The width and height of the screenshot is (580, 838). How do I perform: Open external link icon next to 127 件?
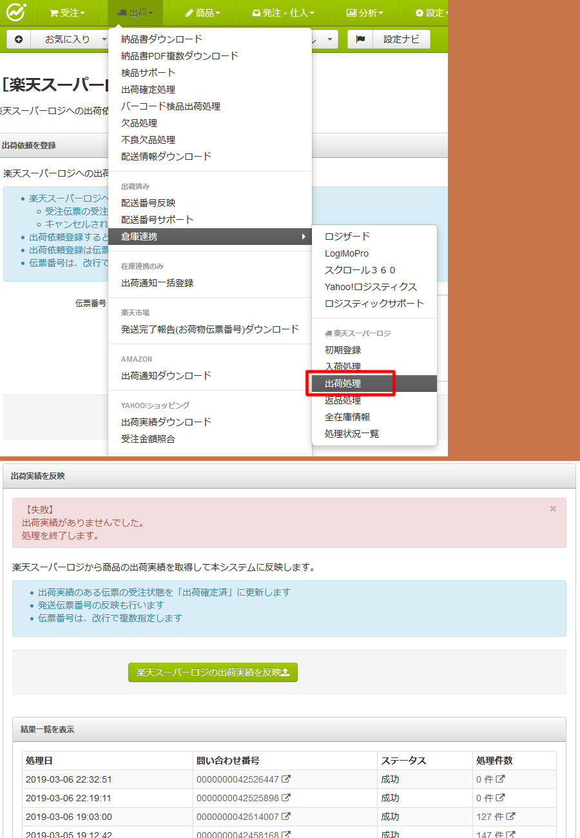[x=510, y=817]
